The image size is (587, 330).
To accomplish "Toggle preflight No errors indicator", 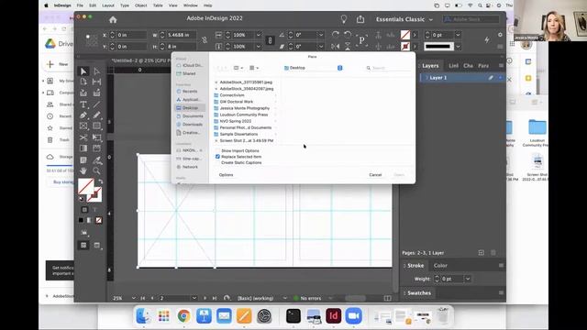I will 308,298.
